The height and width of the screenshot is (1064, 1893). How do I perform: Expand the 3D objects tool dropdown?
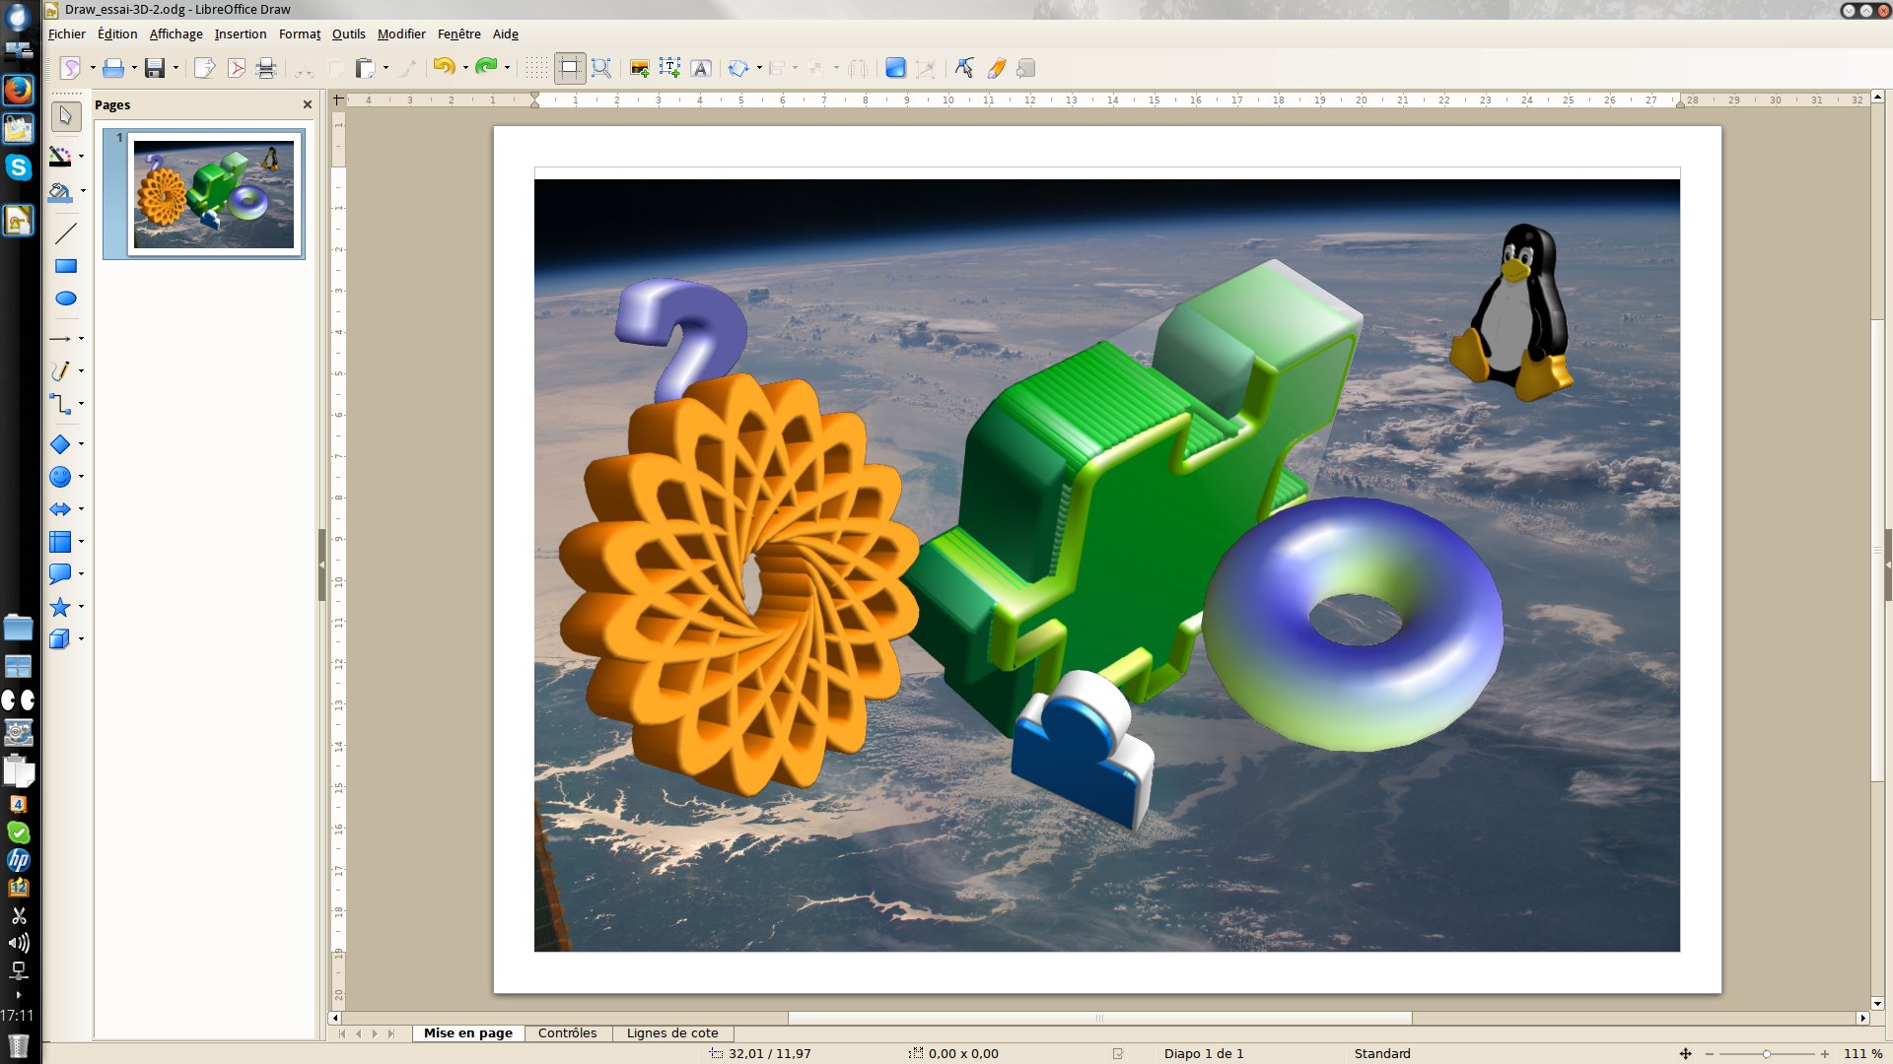(x=82, y=639)
